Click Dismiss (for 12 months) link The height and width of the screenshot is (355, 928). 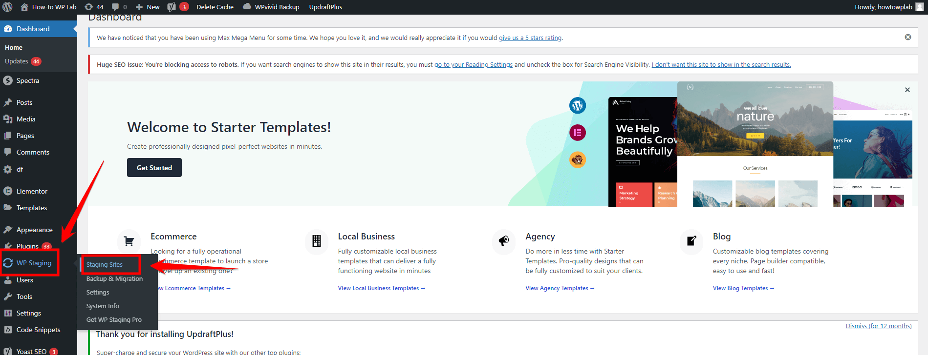tap(878, 326)
